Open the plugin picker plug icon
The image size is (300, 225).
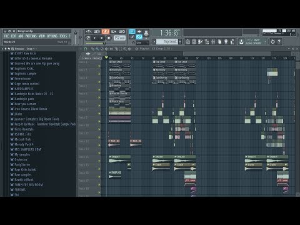pyautogui.click(x=226, y=42)
